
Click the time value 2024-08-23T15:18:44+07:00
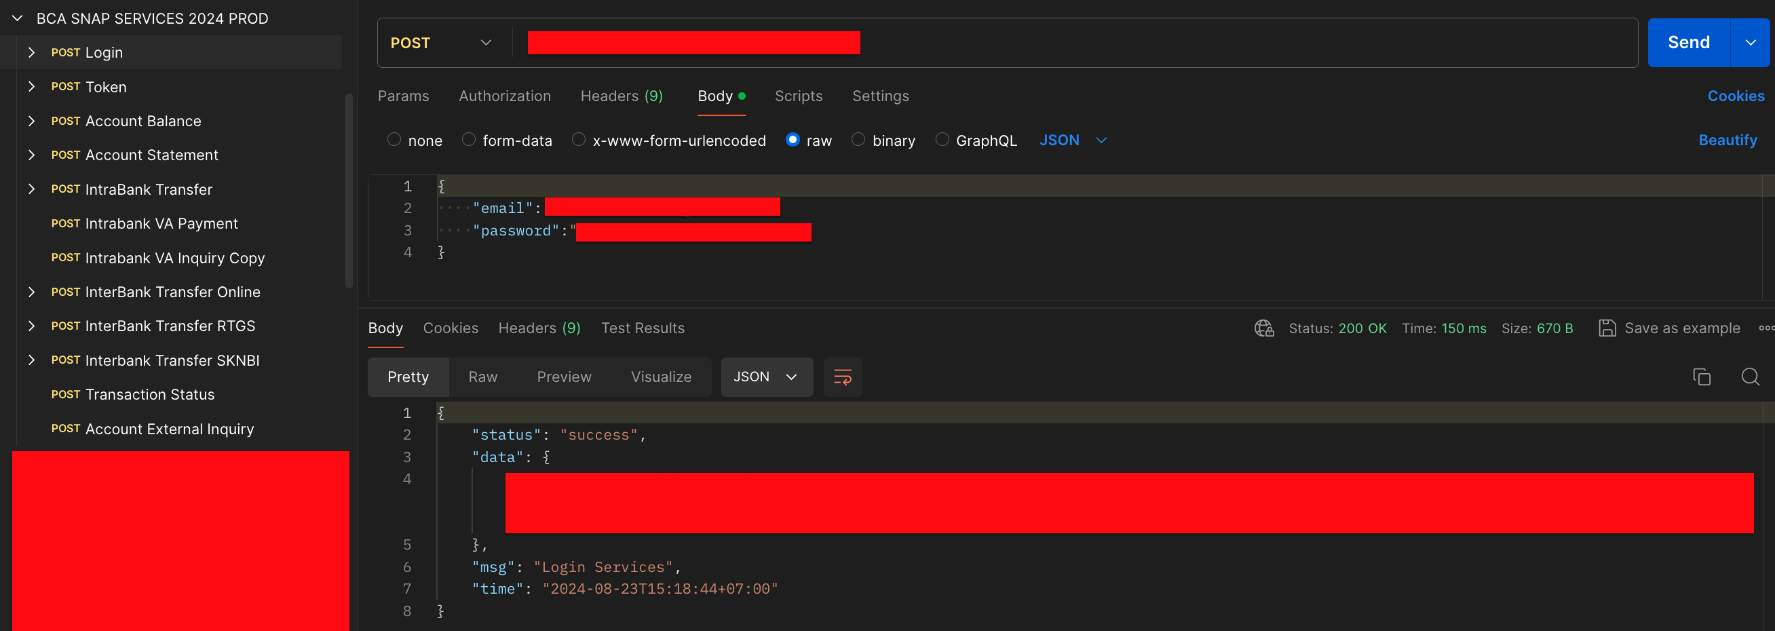pyautogui.click(x=660, y=589)
